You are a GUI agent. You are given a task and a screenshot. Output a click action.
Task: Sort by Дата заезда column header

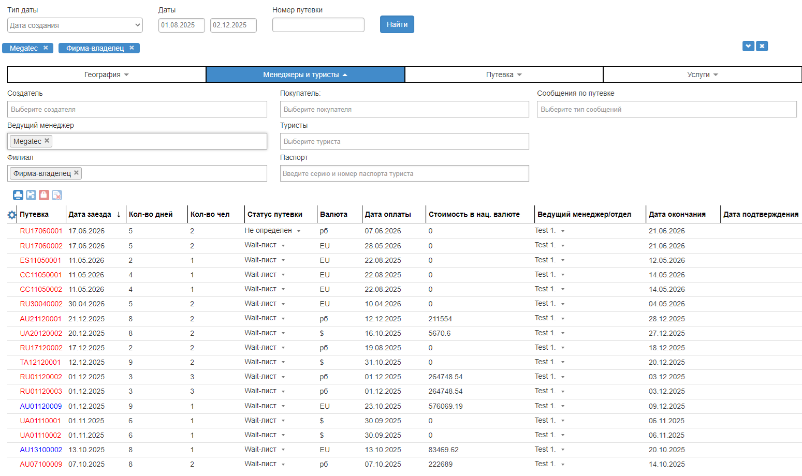coord(90,214)
